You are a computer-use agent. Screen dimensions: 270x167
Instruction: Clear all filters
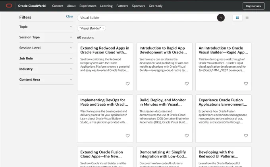tap(69, 17)
